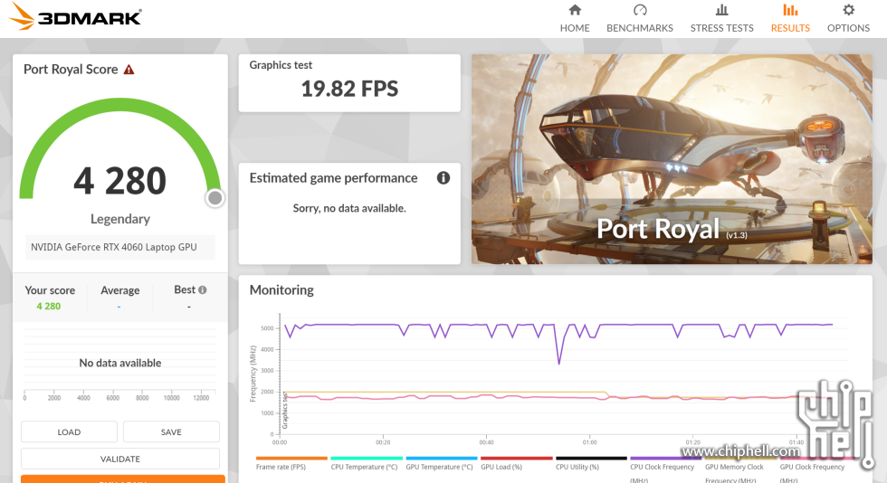This screenshot has height=483, width=887.
Task: Click the VALIDATE button
Action: tap(119, 459)
